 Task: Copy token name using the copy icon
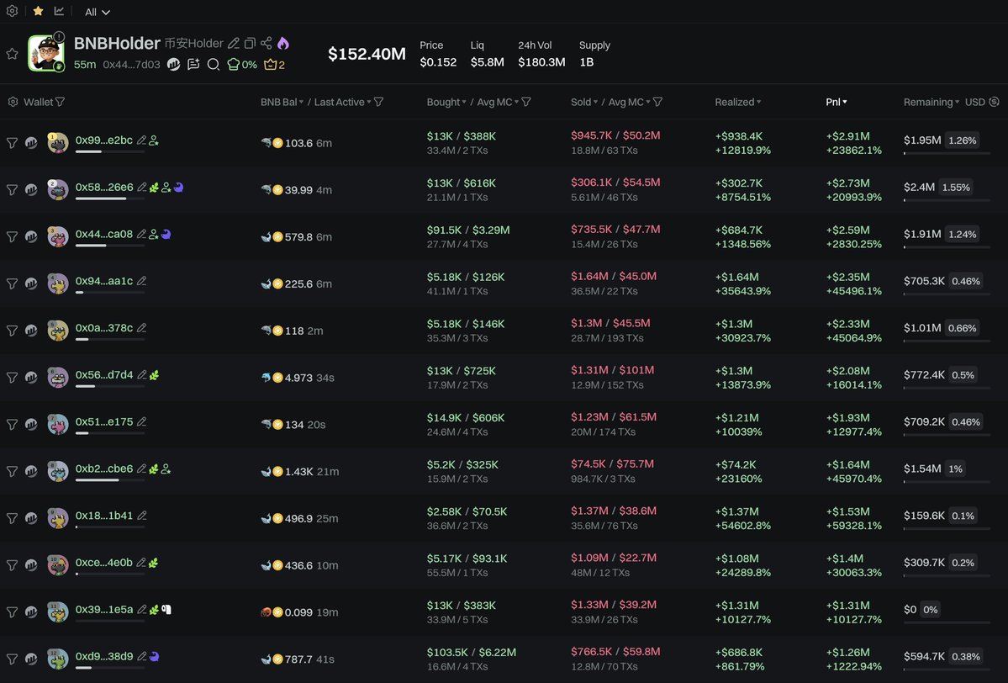[250, 43]
